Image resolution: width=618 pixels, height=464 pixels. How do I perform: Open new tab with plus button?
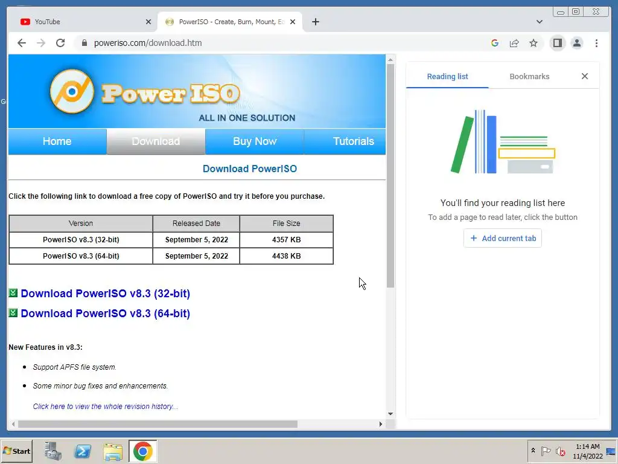point(316,22)
